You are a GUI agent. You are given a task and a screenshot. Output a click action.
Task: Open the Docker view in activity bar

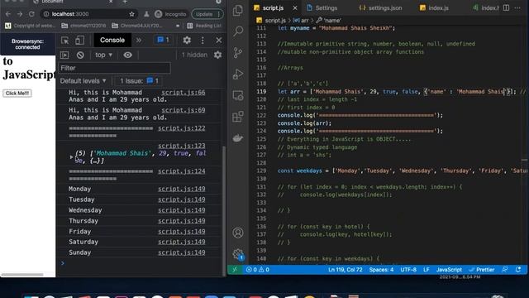[238, 138]
